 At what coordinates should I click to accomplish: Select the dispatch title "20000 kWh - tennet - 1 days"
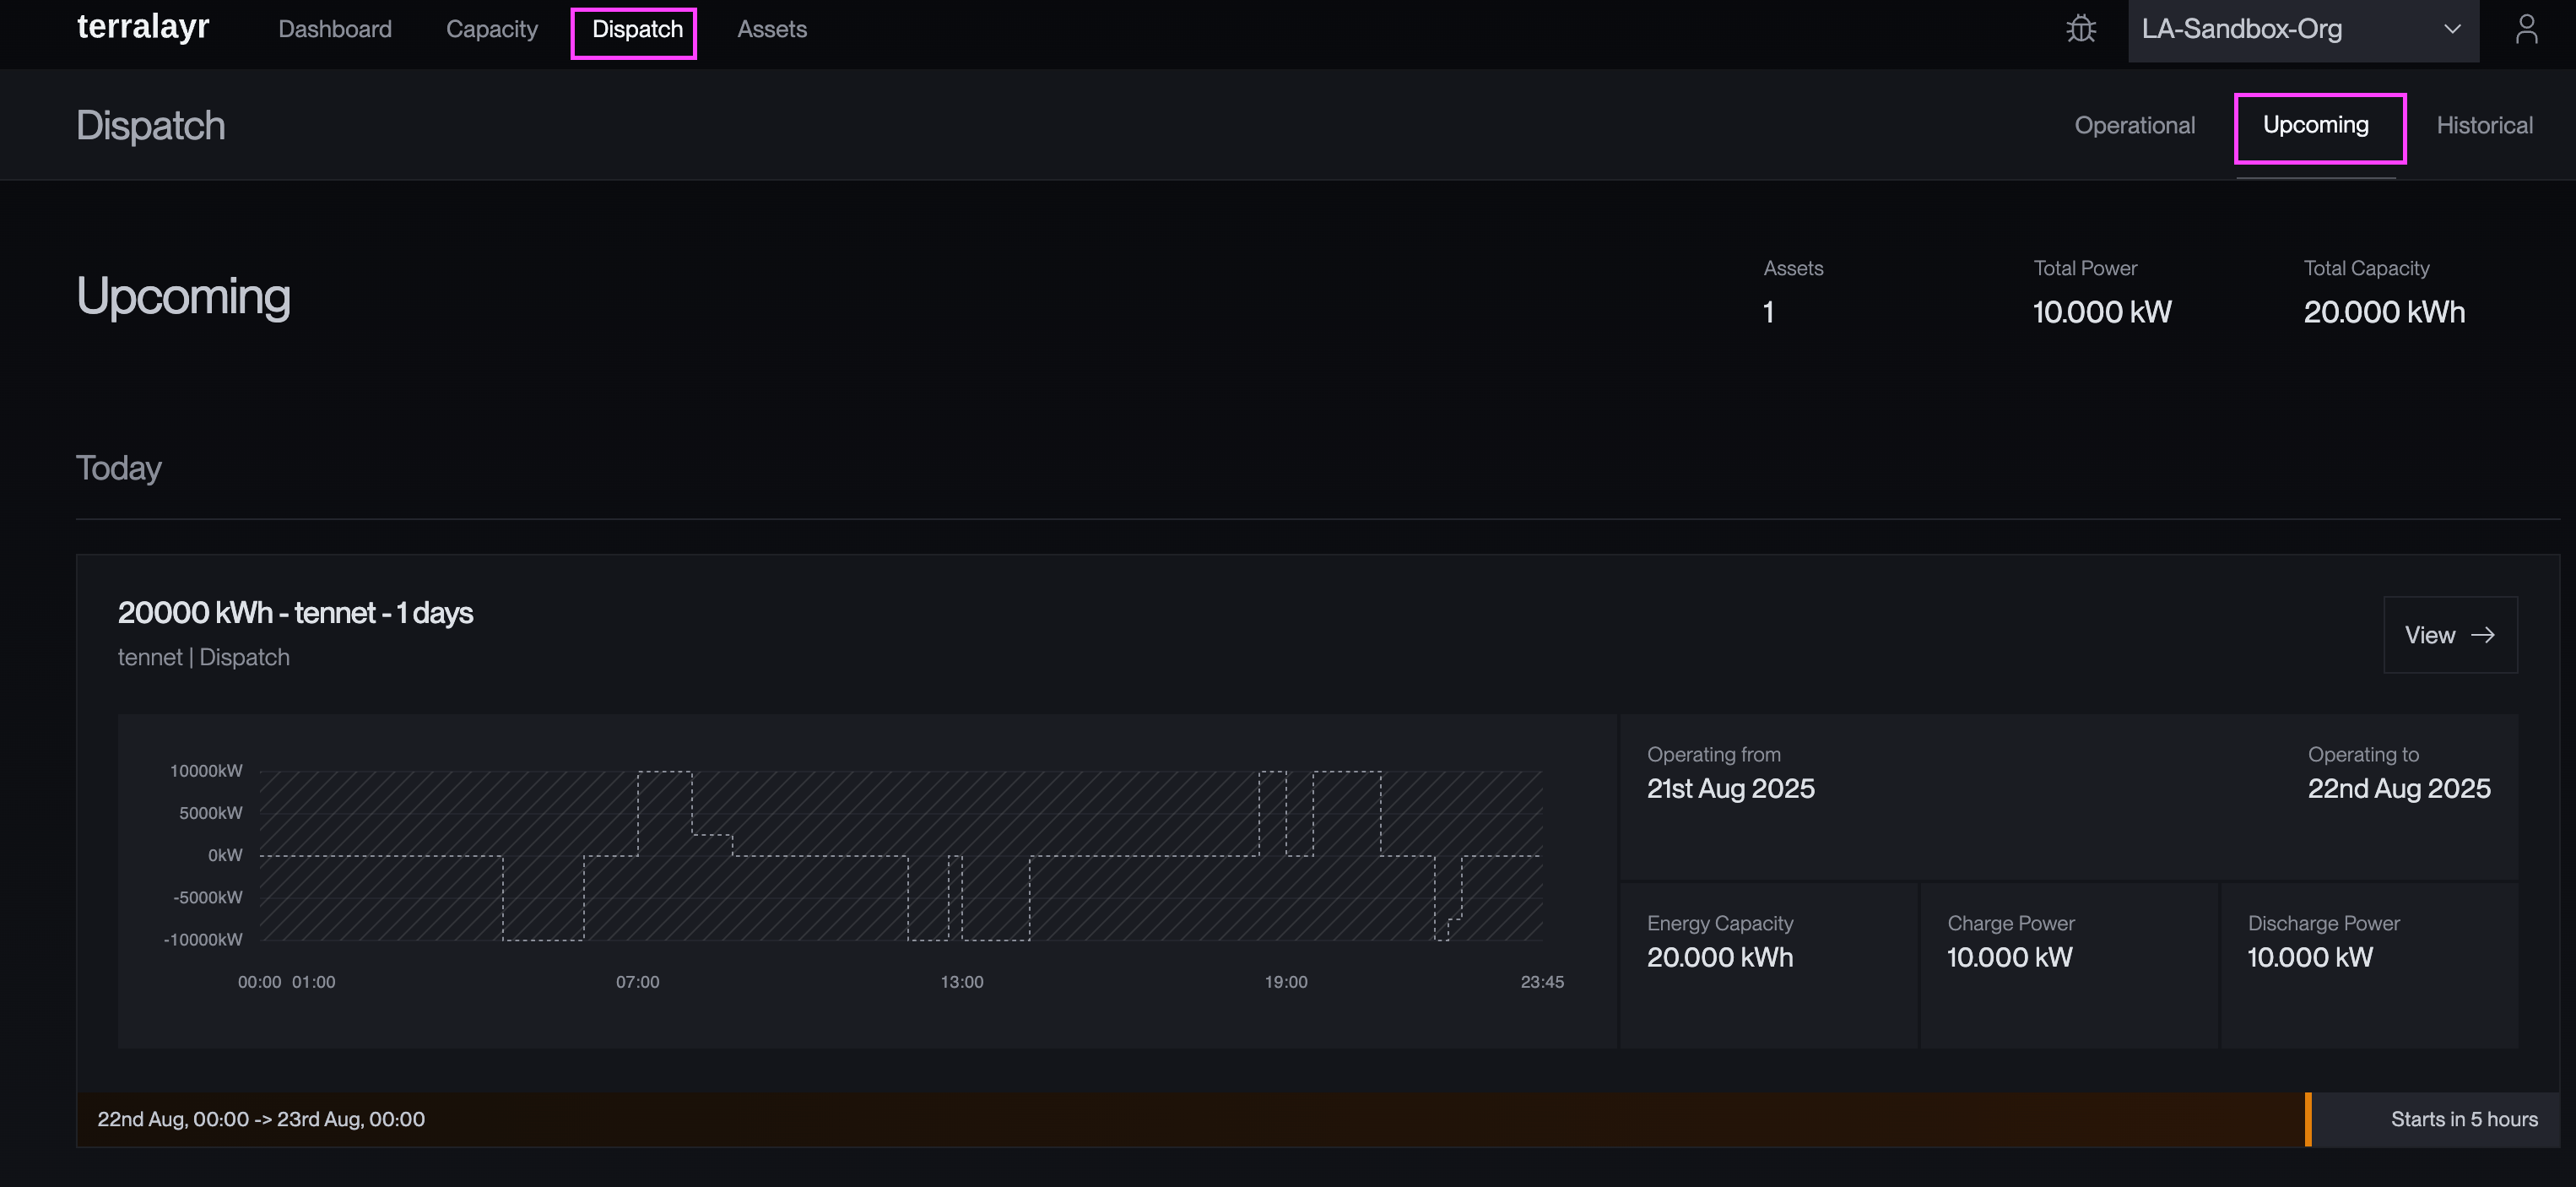[x=295, y=612]
